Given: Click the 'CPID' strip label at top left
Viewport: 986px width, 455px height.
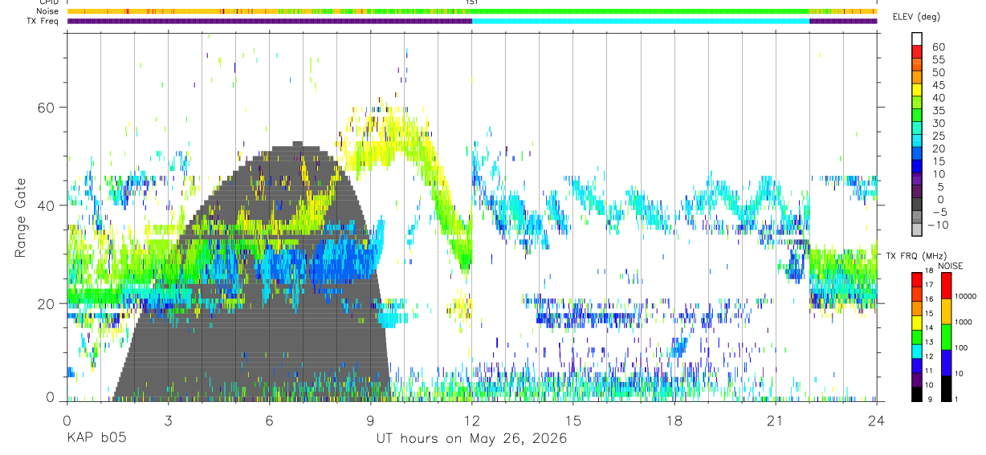Looking at the screenshot, I should click(x=48, y=2).
